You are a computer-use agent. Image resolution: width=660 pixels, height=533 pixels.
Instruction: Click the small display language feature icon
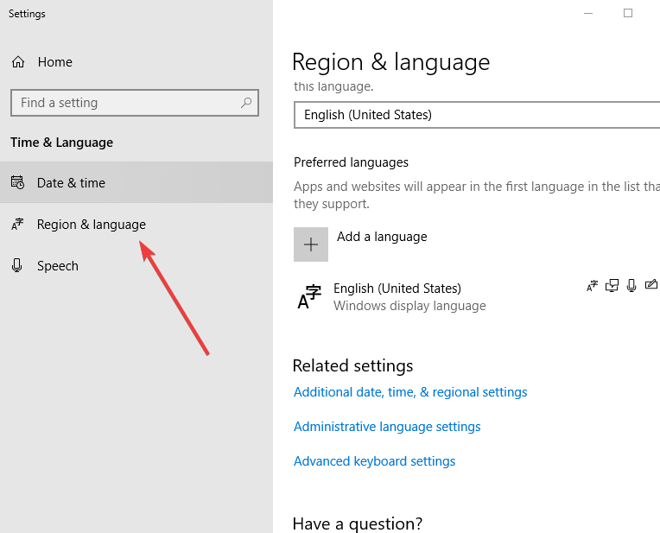(x=593, y=286)
